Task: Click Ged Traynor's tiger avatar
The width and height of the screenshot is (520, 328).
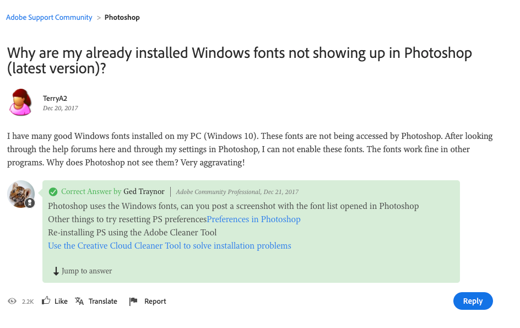Action: coord(21,194)
